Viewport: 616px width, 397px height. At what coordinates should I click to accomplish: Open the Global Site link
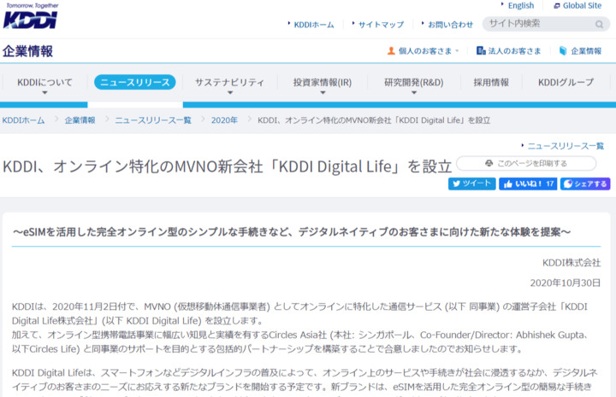582,5
